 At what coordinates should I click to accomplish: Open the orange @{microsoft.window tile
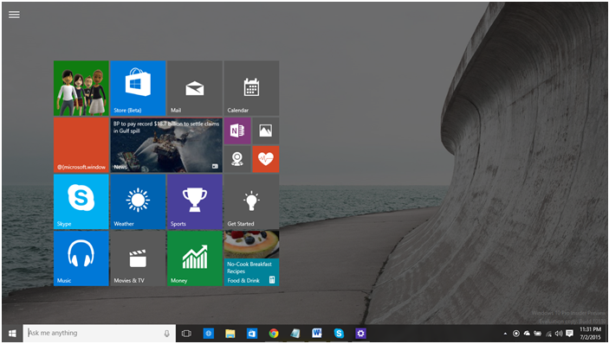click(x=81, y=145)
